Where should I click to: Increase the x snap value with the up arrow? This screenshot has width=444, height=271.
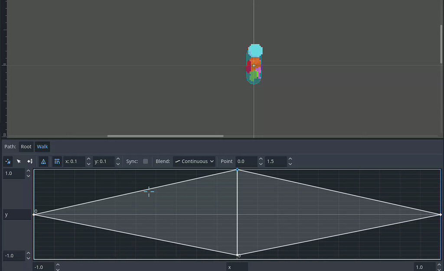[x=88, y=158]
